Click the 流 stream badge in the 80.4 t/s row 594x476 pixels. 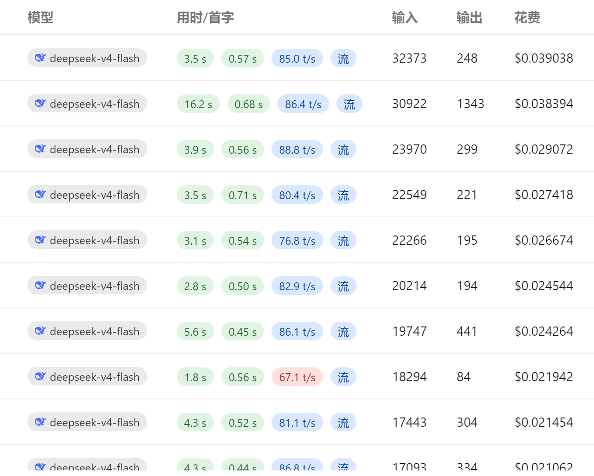(x=343, y=195)
